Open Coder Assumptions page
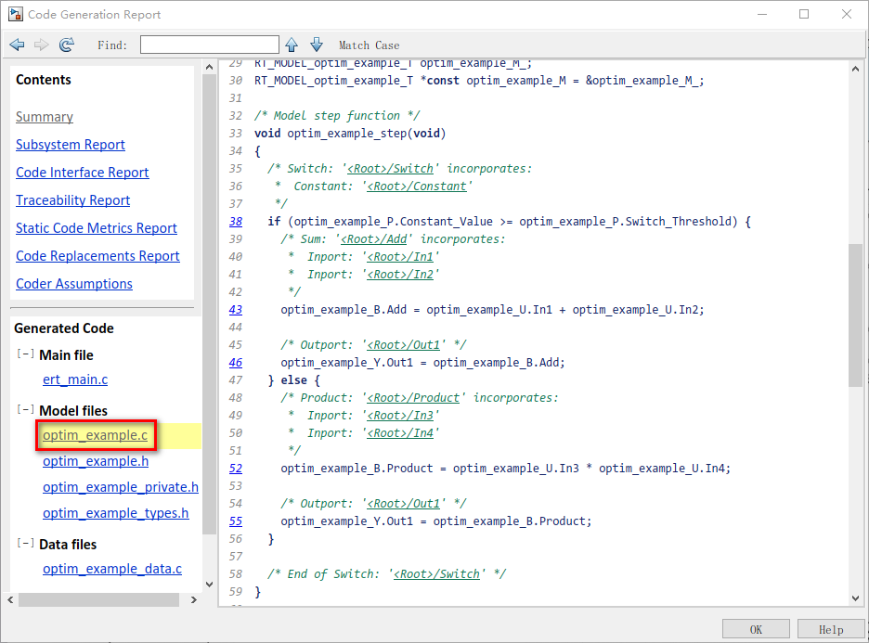Viewport: 869px width, 643px height. 74,284
